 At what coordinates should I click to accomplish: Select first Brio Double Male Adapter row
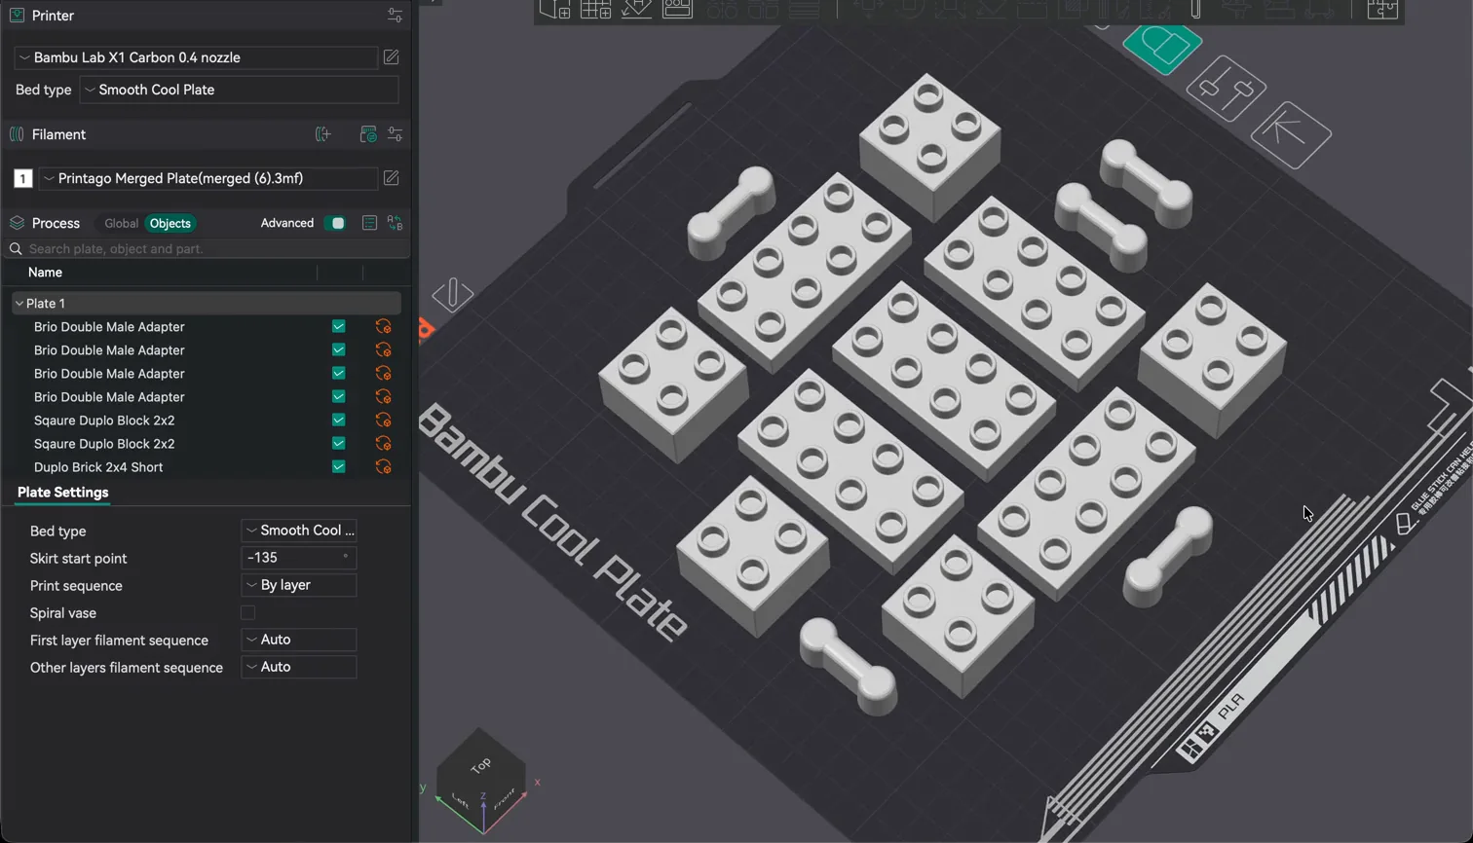tap(206, 327)
